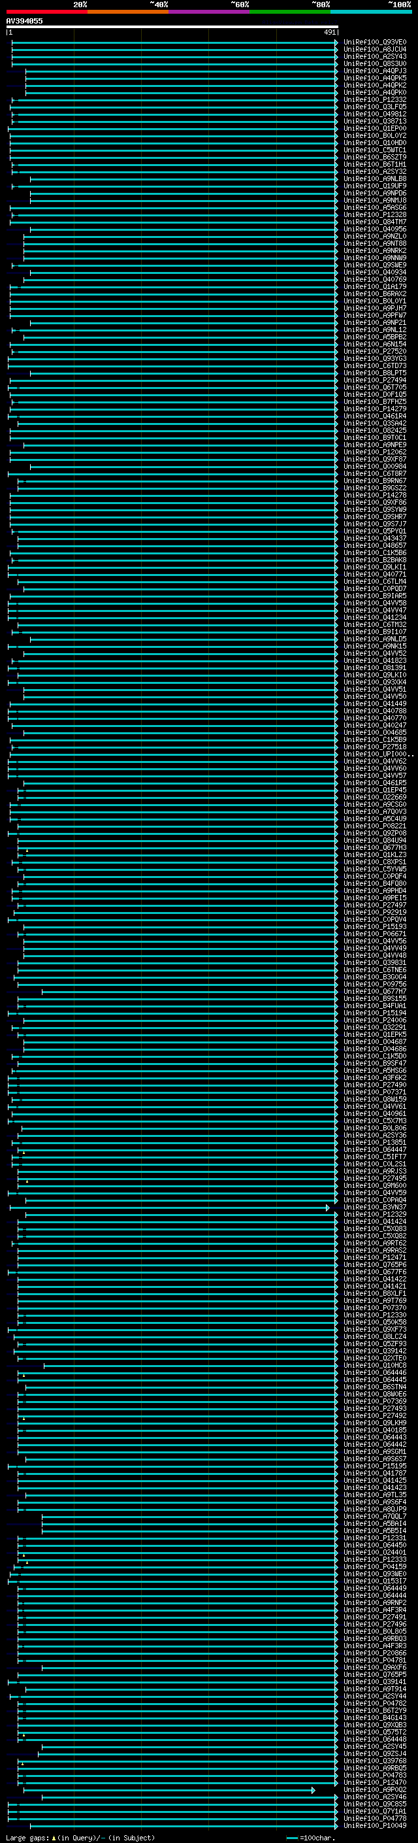Select hit label UniRef100_A9CSG0
418x1843 pixels.
374,804
